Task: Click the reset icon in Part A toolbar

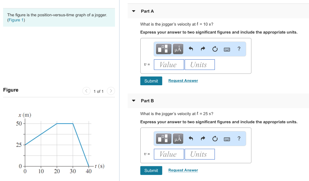Action: 215,49
